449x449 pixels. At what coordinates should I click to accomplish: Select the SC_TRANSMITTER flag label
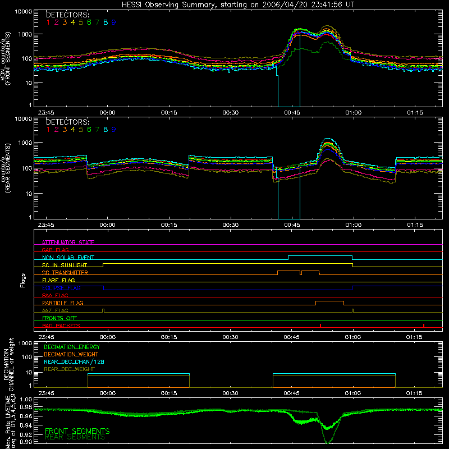coord(65,272)
